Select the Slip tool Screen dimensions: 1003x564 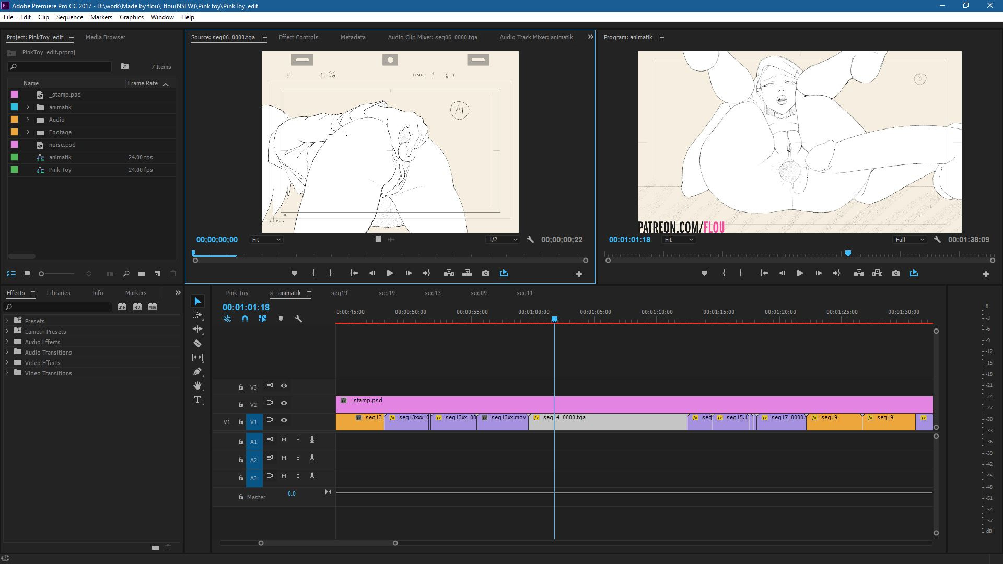coord(197,357)
